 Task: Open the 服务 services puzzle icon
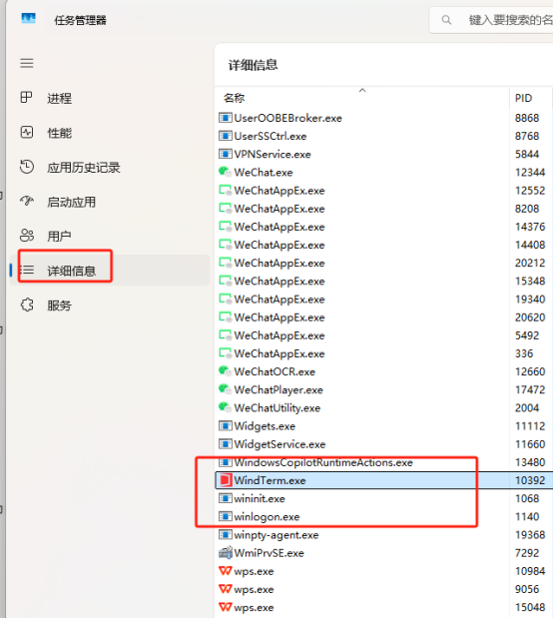tap(26, 305)
